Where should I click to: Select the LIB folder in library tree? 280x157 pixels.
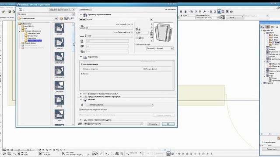pos(25,28)
